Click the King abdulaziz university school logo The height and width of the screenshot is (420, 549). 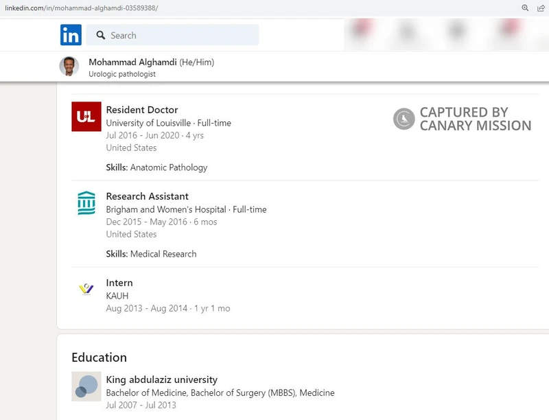pos(86,386)
